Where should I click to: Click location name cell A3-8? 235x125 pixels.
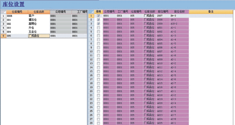click(x=180, y=119)
